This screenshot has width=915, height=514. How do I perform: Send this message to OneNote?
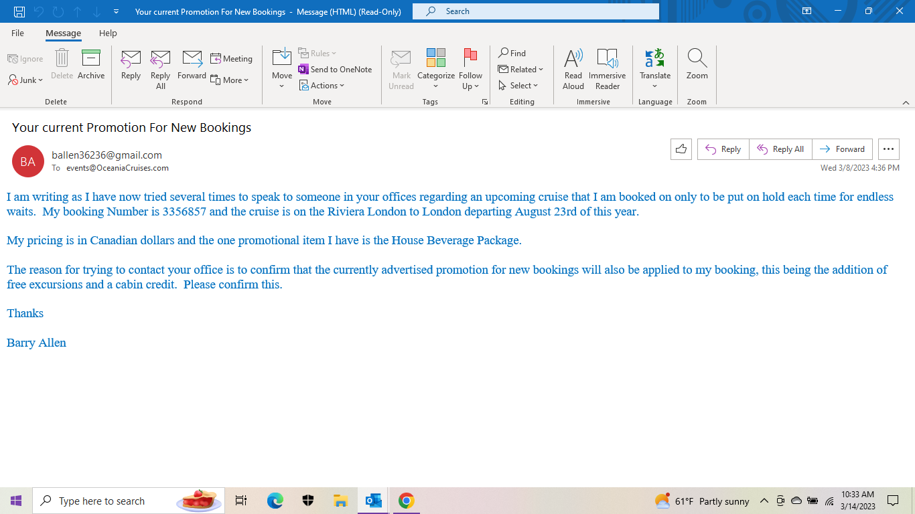pos(335,69)
